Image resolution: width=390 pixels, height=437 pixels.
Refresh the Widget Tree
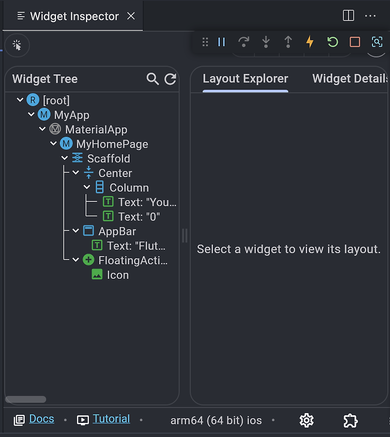[x=170, y=79]
